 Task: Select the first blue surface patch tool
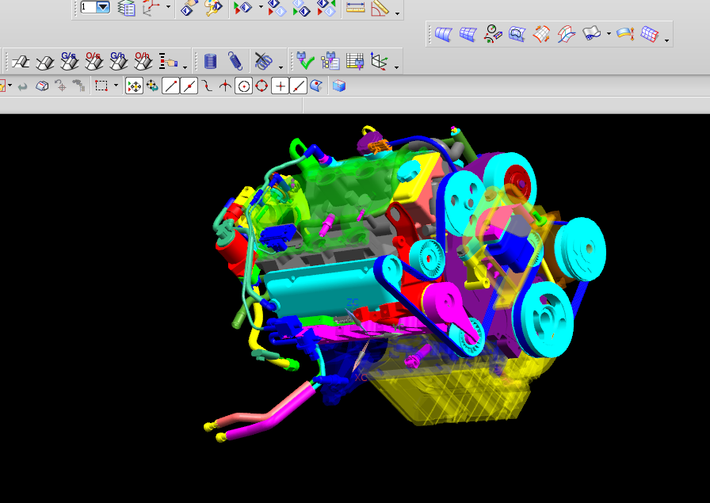[444, 34]
